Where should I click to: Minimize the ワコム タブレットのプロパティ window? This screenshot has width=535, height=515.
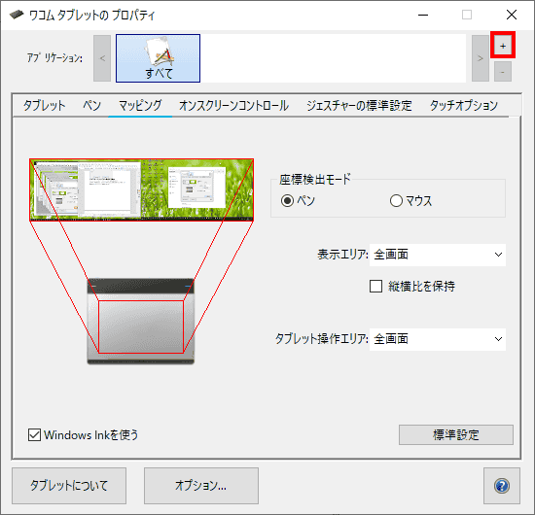point(423,15)
